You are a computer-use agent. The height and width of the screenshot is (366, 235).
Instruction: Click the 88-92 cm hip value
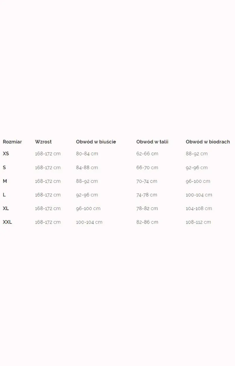tap(196, 154)
